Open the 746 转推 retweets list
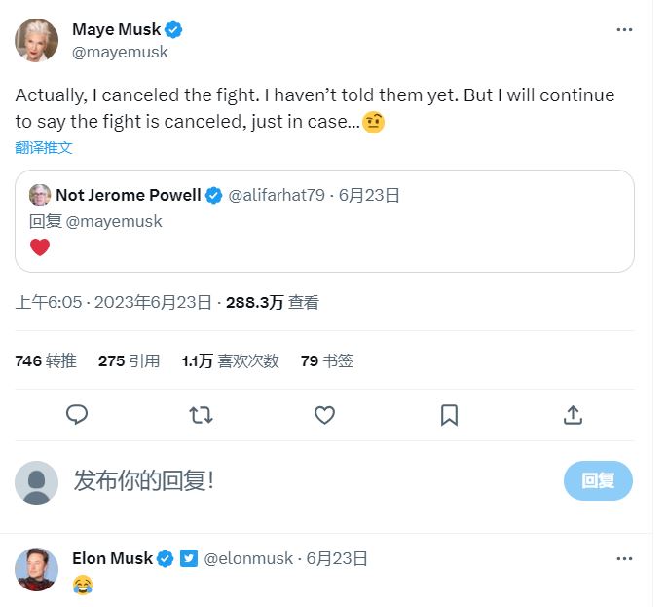 [46, 361]
